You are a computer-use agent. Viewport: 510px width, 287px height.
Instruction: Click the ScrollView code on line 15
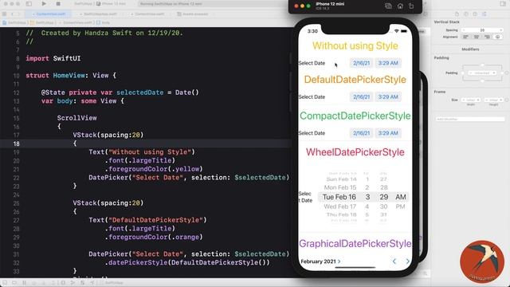pos(76,118)
